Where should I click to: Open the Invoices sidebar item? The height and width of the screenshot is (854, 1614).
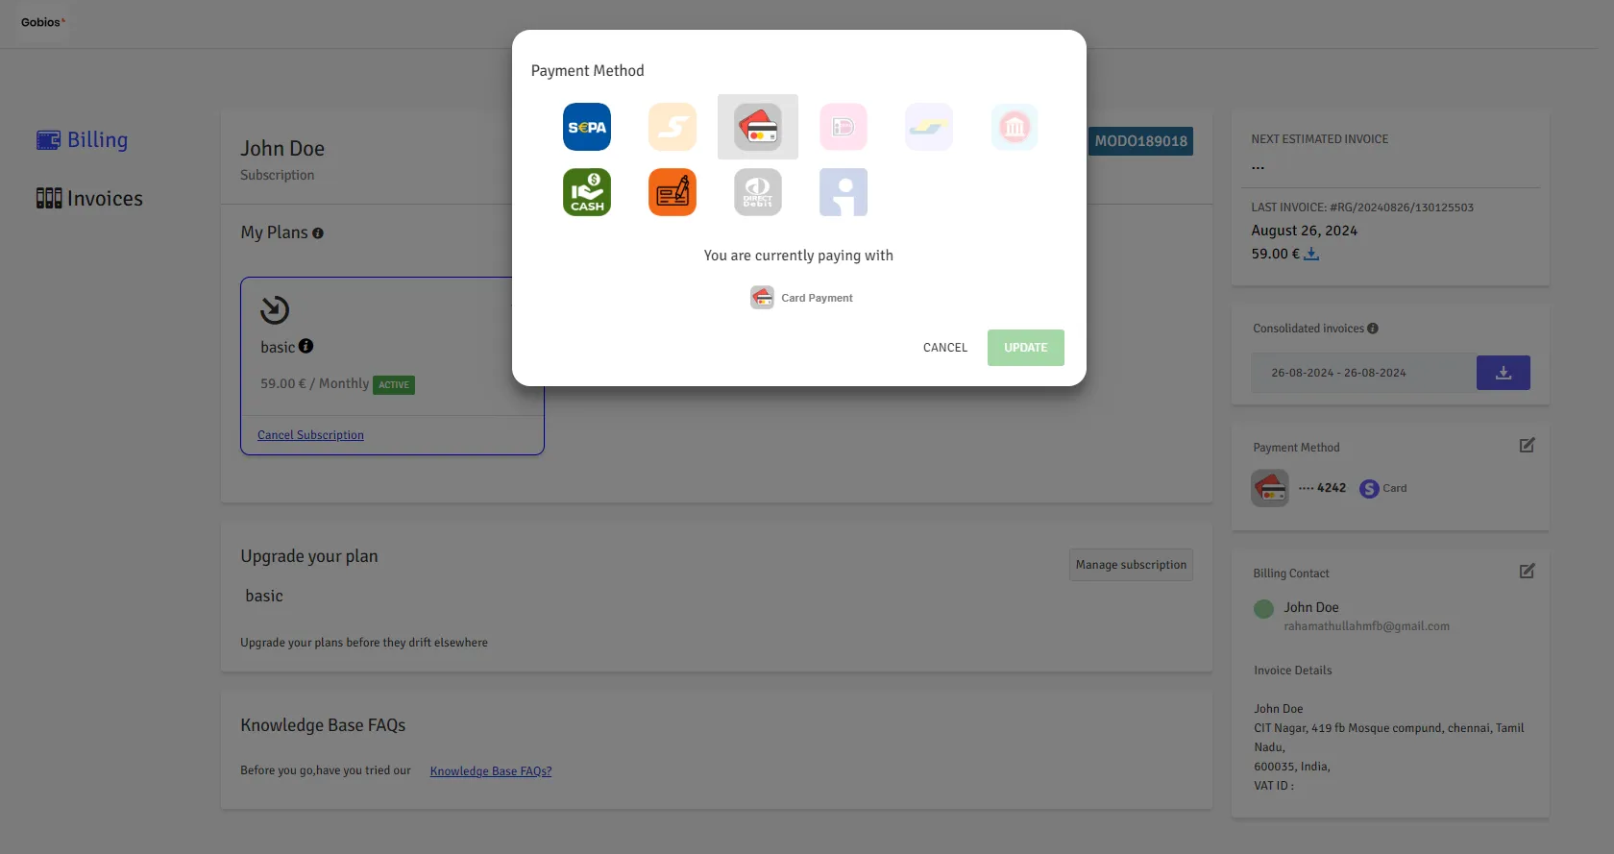pyautogui.click(x=89, y=199)
